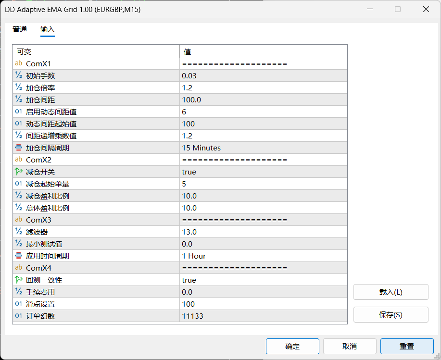
Task: Click the integer icon beside 启用动态间距值
Action: coord(19,112)
